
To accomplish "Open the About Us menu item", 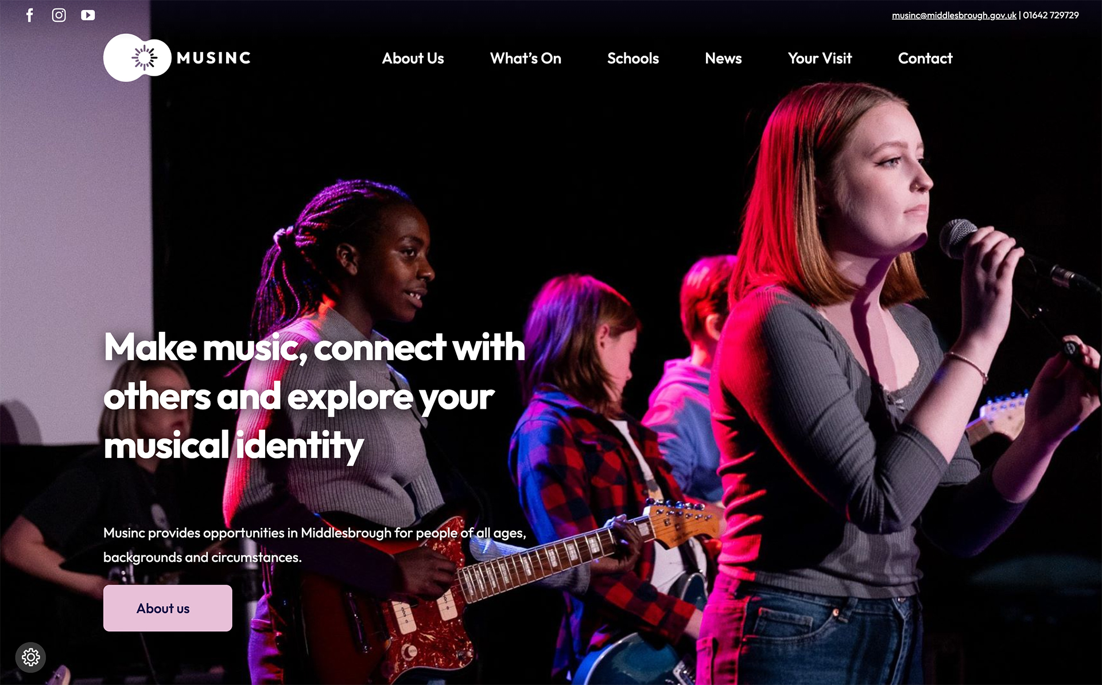I will [413, 58].
